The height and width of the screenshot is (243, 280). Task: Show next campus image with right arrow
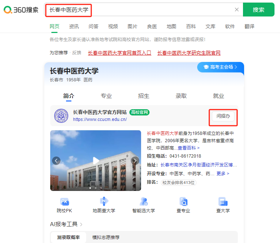(135, 161)
